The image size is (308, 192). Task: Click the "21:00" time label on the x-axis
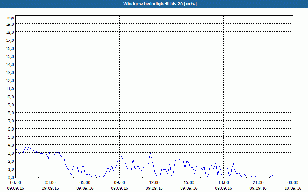coord(258,183)
